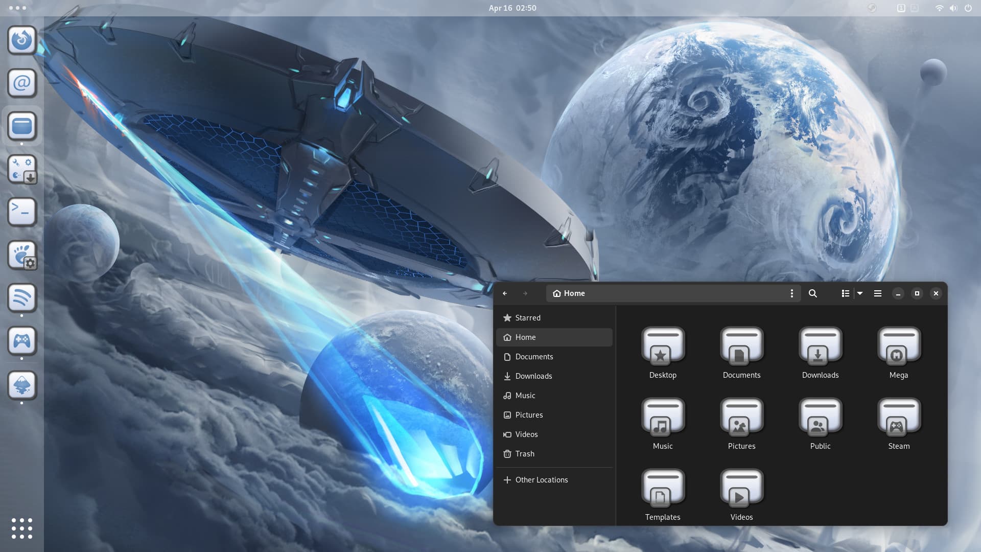Select Home in sidebar
This screenshot has height=552, width=981.
click(x=554, y=337)
